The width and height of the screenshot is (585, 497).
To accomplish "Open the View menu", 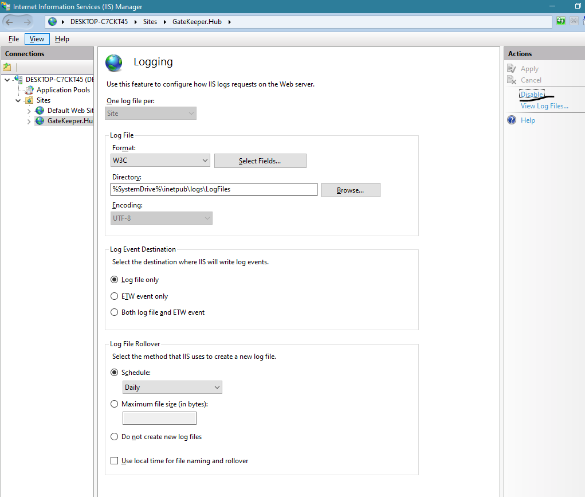I will (37, 39).
